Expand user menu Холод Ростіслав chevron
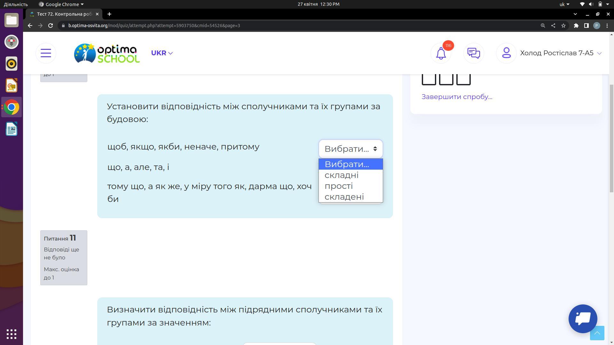Image resolution: width=614 pixels, height=345 pixels. 599,53
